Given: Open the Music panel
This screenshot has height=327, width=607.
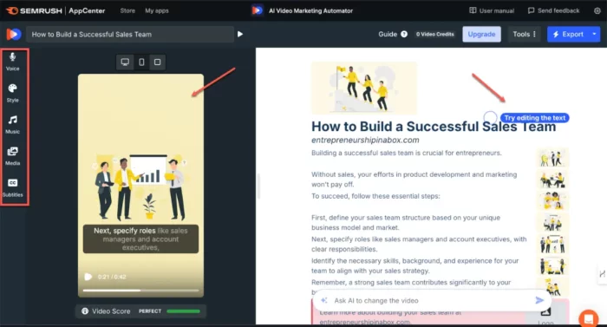Looking at the screenshot, I should pyautogui.click(x=12, y=124).
